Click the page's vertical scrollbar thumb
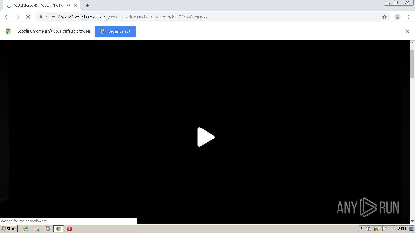 click(x=412, y=64)
